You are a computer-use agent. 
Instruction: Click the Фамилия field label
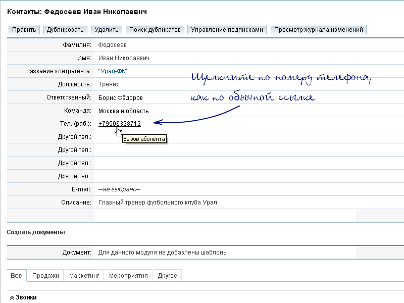(x=77, y=45)
